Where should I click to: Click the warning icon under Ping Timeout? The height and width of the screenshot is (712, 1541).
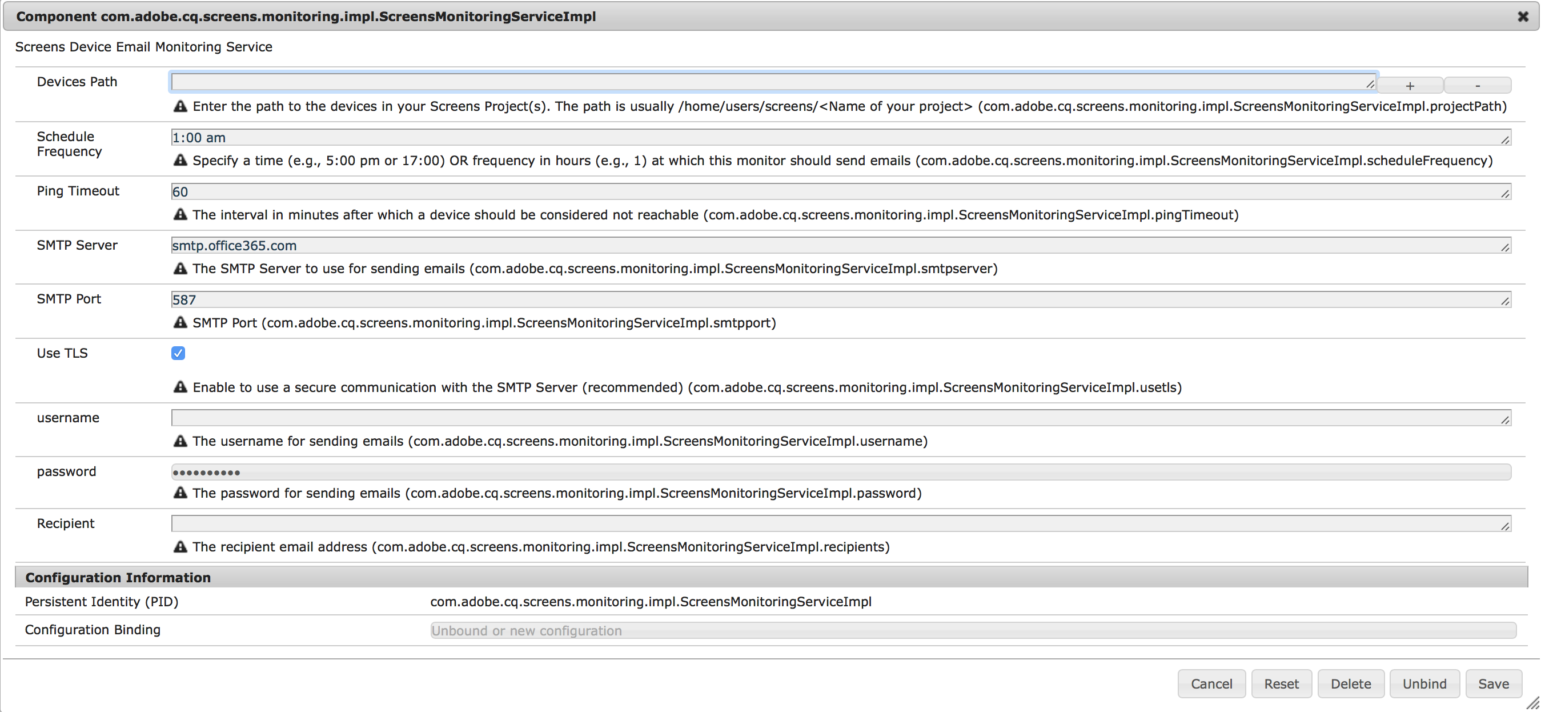(180, 214)
